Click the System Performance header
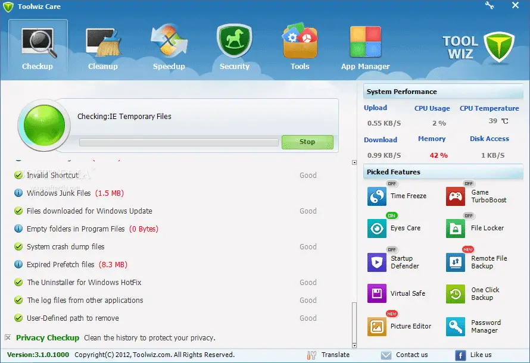 (443, 92)
